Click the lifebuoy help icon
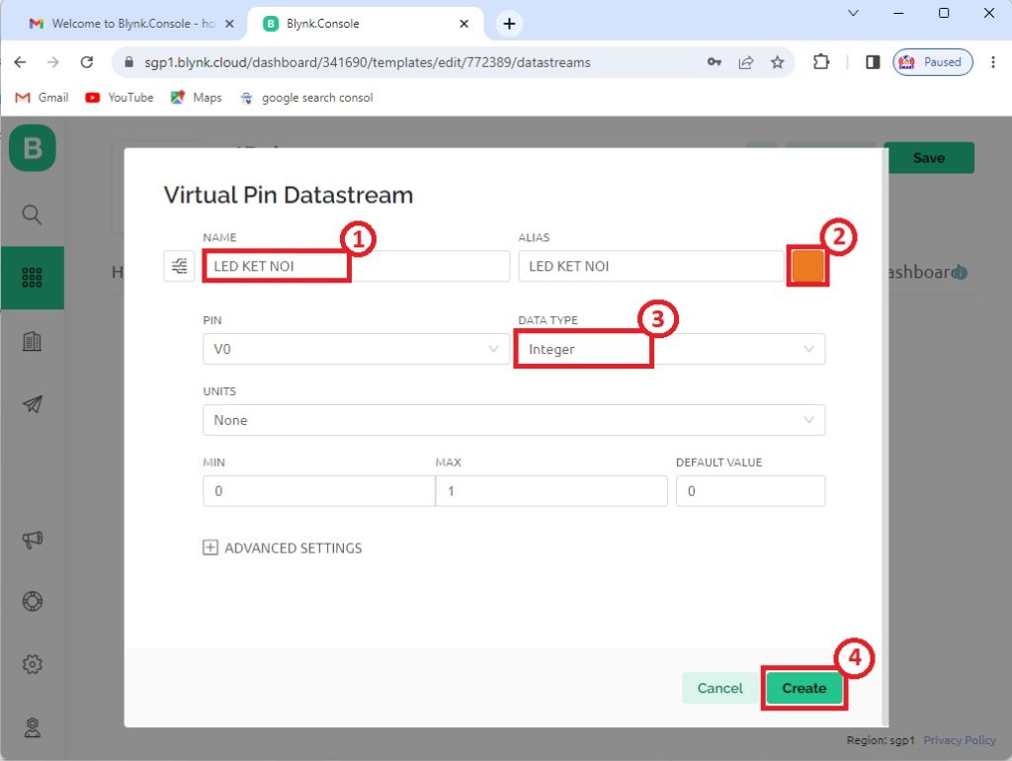 coord(32,602)
